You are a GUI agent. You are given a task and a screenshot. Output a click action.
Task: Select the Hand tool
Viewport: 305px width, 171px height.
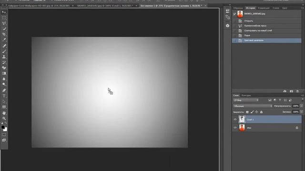[x=4, y=113]
